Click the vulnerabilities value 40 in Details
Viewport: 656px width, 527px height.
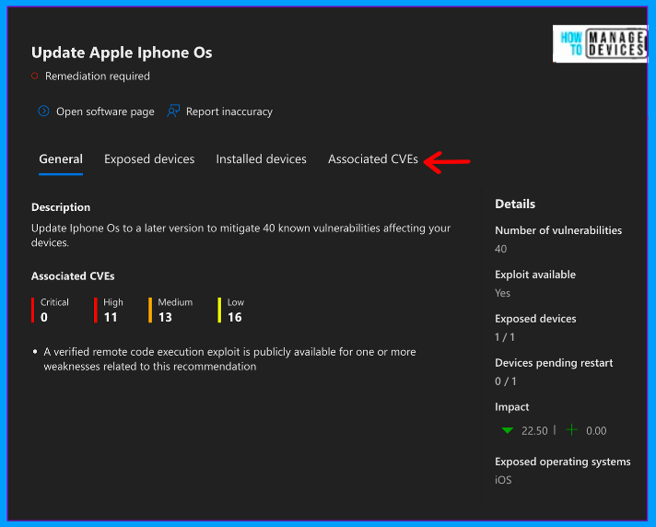(501, 249)
